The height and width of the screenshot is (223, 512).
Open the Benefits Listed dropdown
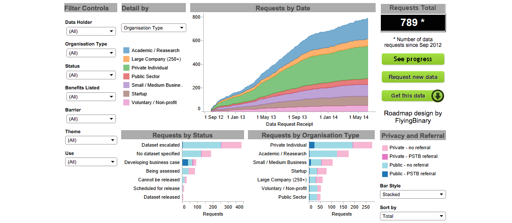pyautogui.click(x=91, y=97)
